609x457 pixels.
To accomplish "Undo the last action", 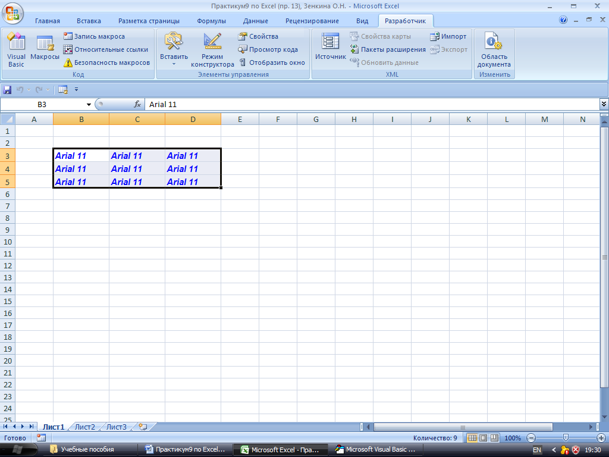I will coord(20,90).
